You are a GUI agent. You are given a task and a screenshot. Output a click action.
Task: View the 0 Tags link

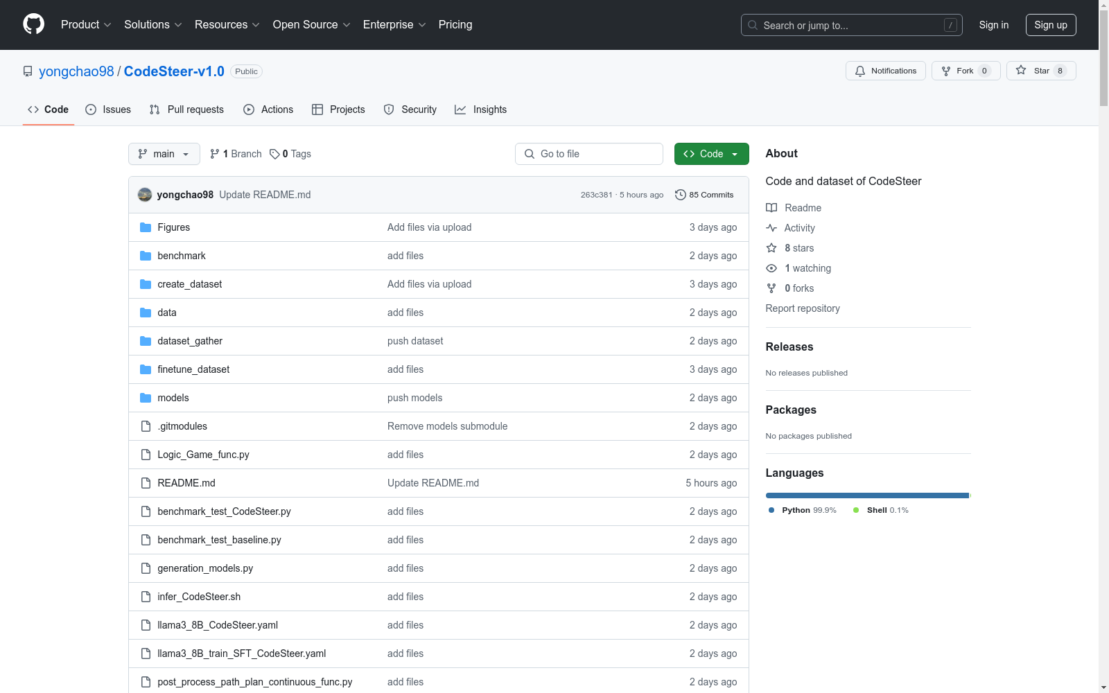(290, 154)
